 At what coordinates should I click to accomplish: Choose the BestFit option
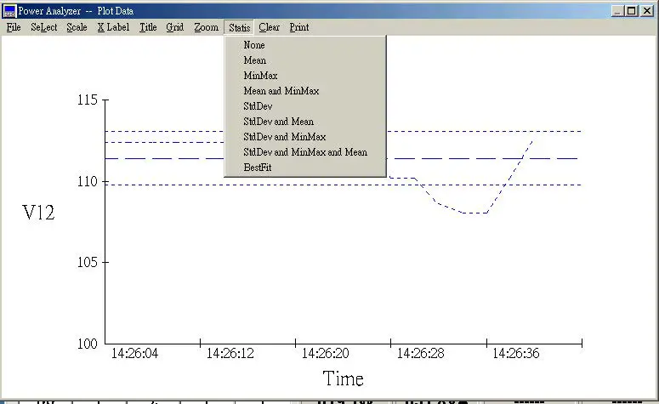pos(305,168)
